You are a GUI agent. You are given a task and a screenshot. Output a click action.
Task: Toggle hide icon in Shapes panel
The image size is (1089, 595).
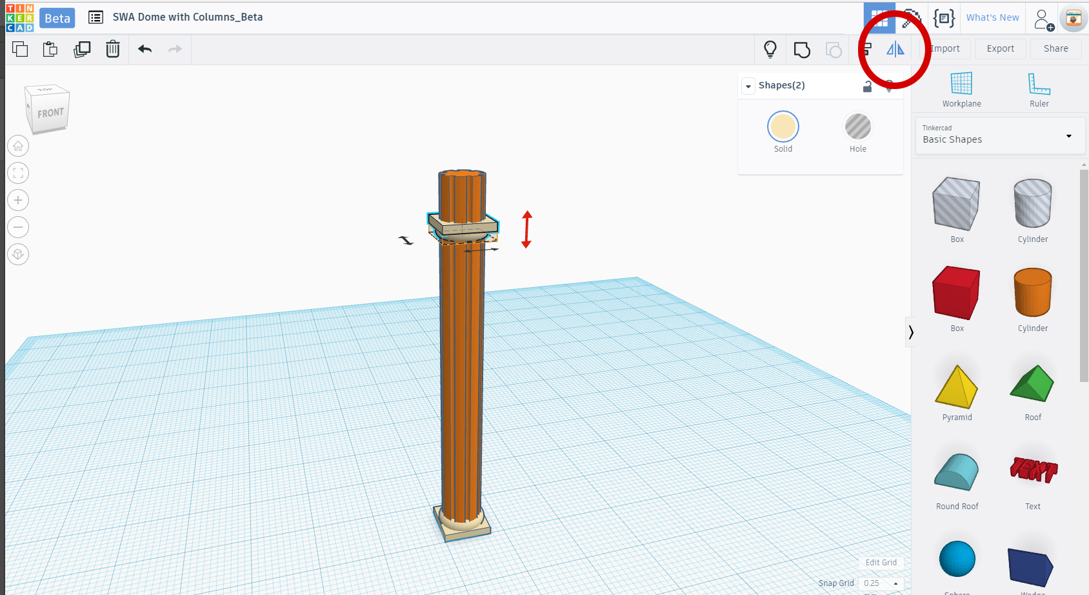click(889, 86)
